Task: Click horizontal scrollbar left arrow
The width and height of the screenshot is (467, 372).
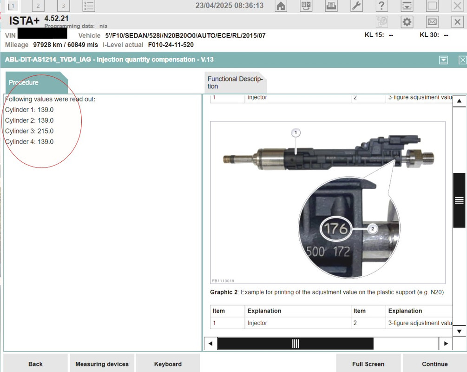Action: coord(210,343)
